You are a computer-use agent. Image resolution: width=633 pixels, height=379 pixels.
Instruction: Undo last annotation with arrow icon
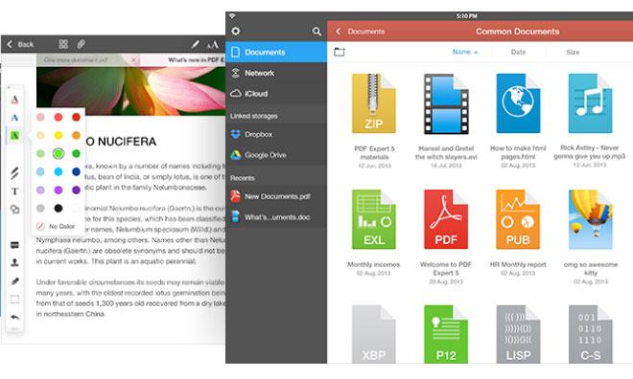[14, 317]
